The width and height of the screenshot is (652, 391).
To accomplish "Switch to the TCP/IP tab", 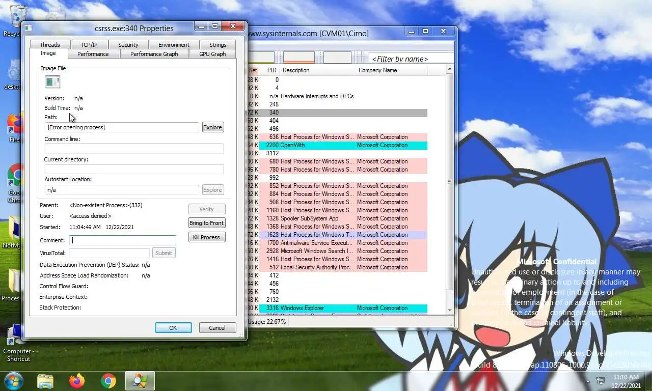I will [89, 45].
